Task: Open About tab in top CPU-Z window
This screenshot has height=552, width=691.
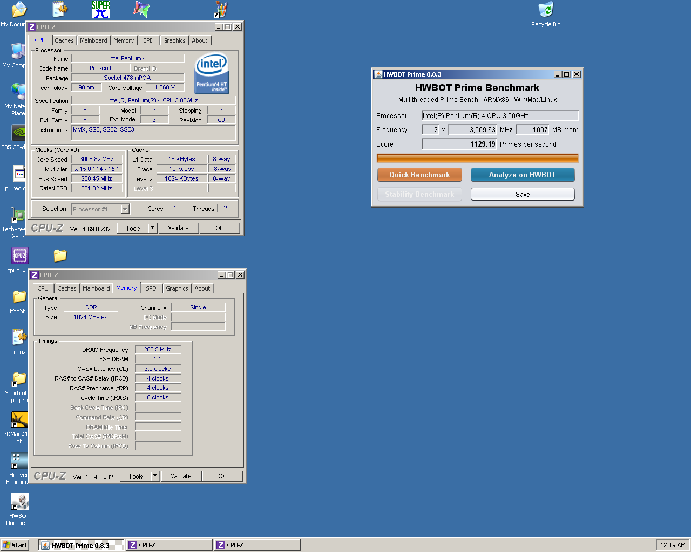Action: click(200, 40)
